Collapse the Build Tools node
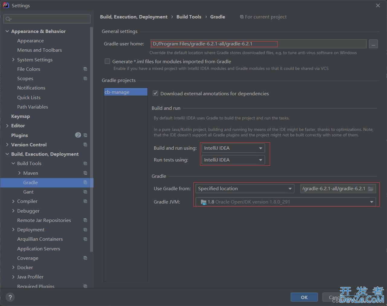The image size is (387, 306). tap(13, 163)
